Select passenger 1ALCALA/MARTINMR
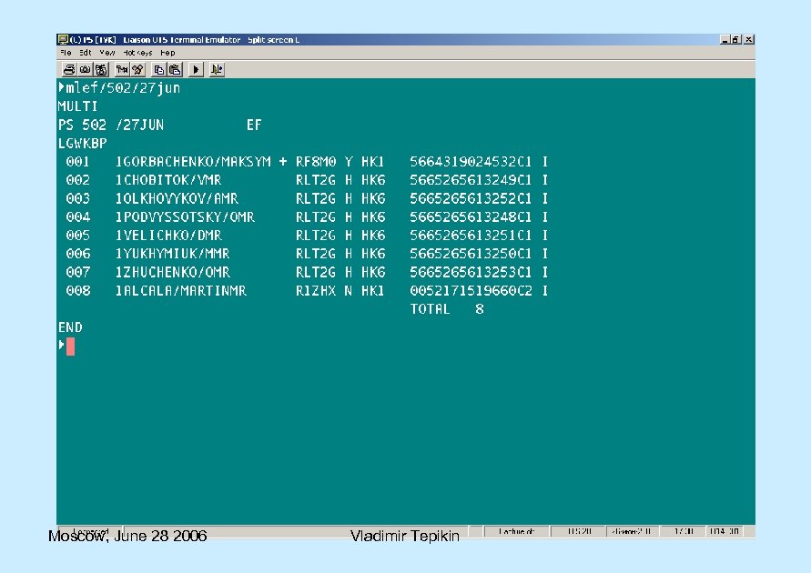Screen dimensions: 811x573 click(180, 291)
